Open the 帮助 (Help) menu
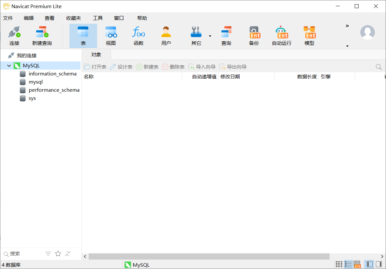The image size is (386, 269). click(x=142, y=18)
